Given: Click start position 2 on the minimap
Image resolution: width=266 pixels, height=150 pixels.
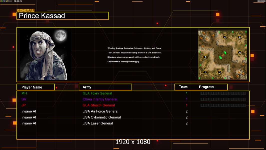Looking at the screenshot, I should [x=220, y=72].
